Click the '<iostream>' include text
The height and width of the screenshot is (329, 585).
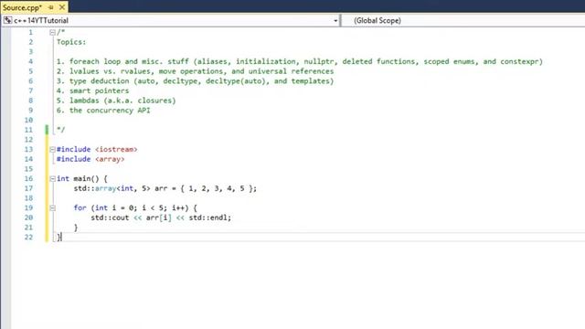(116, 149)
